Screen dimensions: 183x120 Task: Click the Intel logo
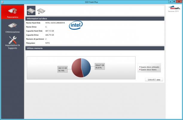click(x=76, y=25)
